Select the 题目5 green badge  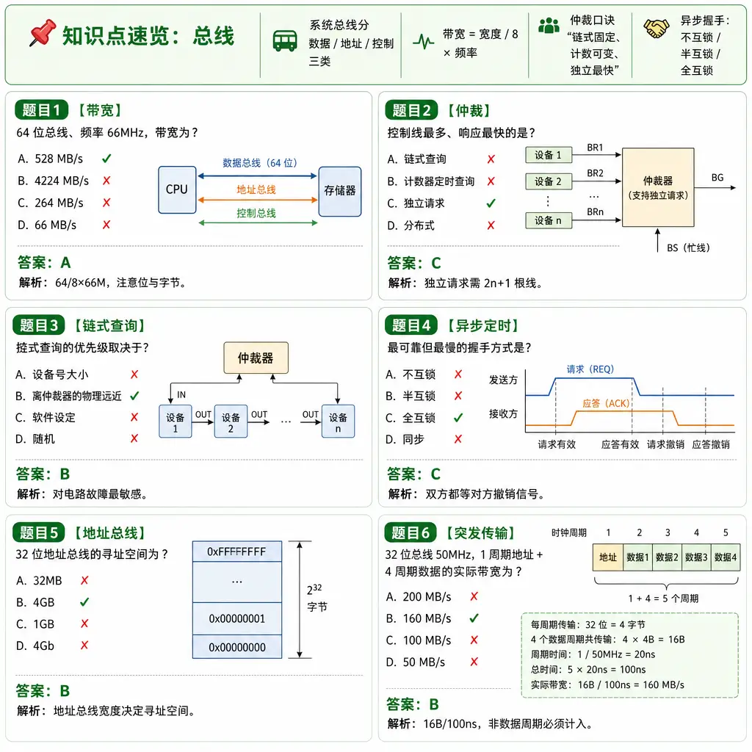pos(39,532)
